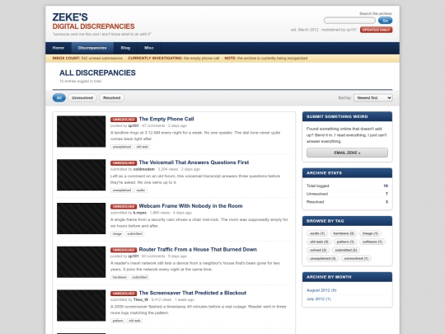Open the August 2012 archive
This screenshot has width=445, height=334.
(x=321, y=290)
